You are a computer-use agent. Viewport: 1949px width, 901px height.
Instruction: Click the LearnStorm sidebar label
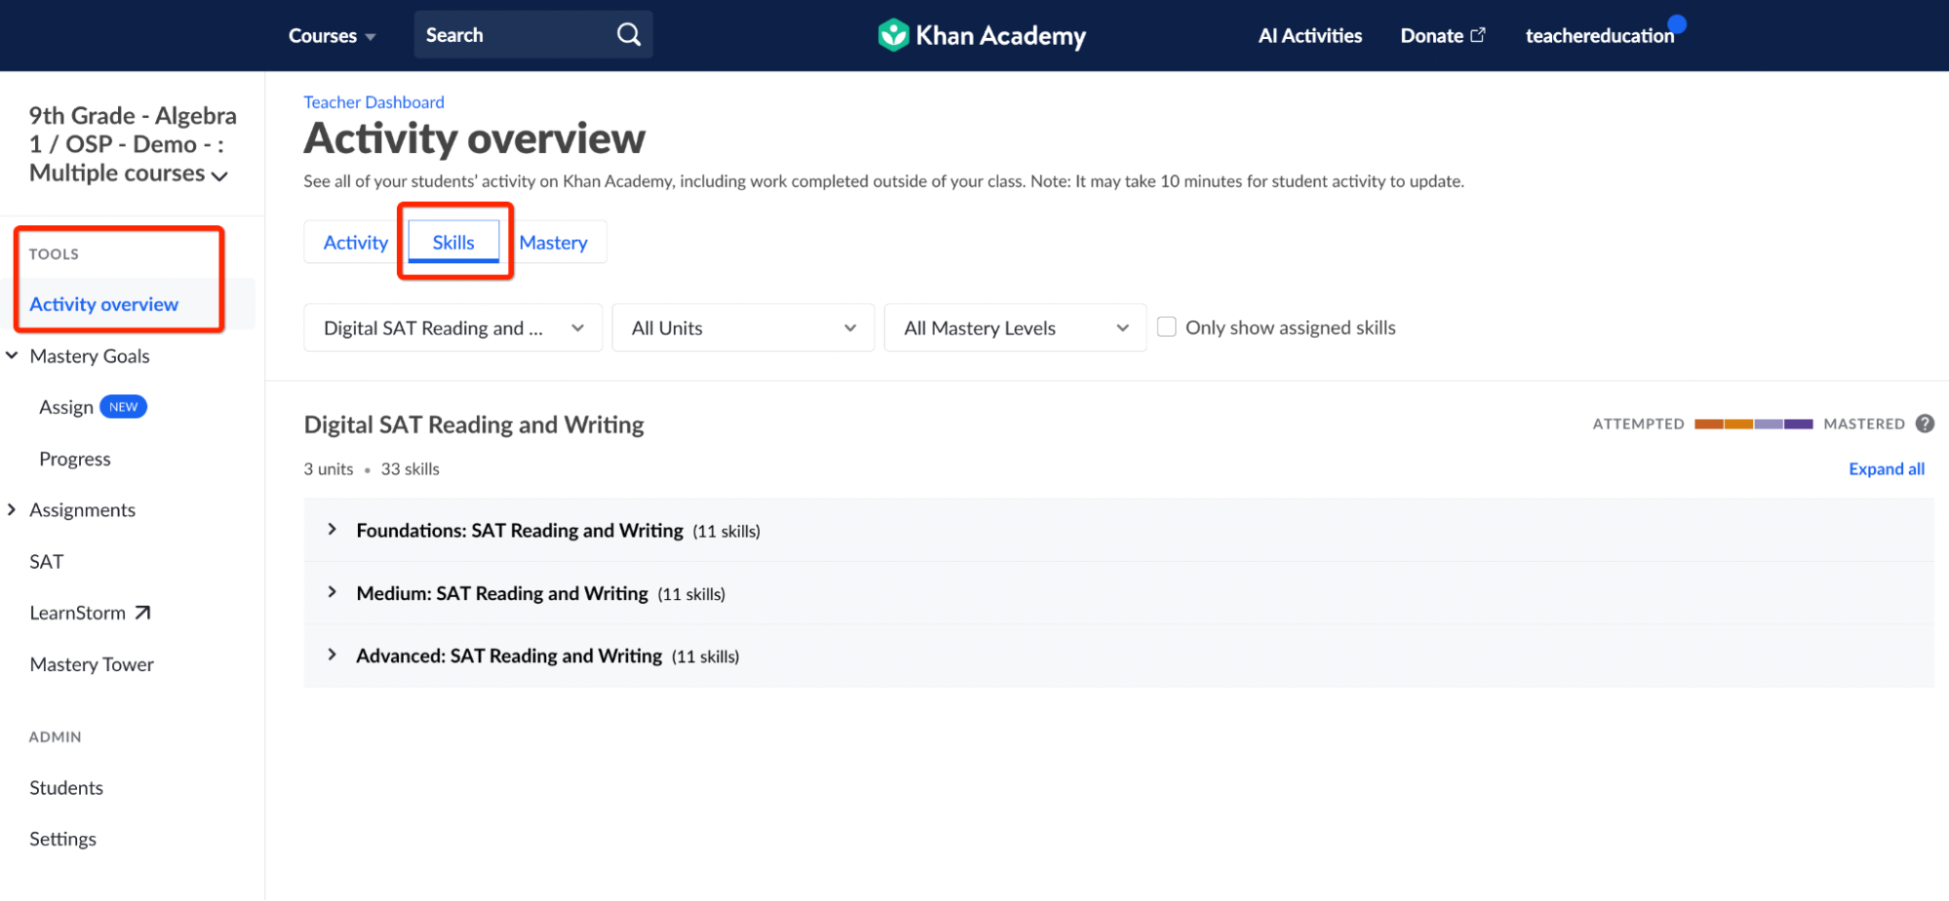(78, 613)
